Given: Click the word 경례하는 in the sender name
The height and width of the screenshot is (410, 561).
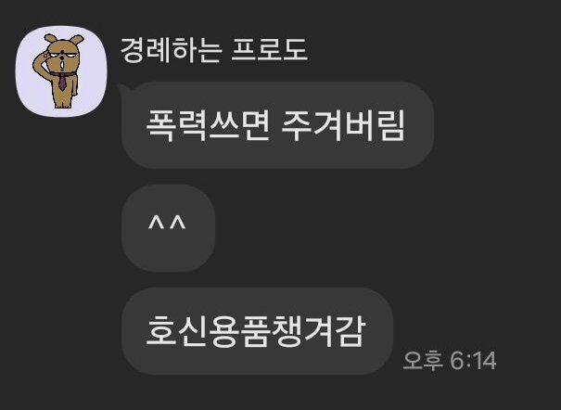Looking at the screenshot, I should (x=172, y=50).
